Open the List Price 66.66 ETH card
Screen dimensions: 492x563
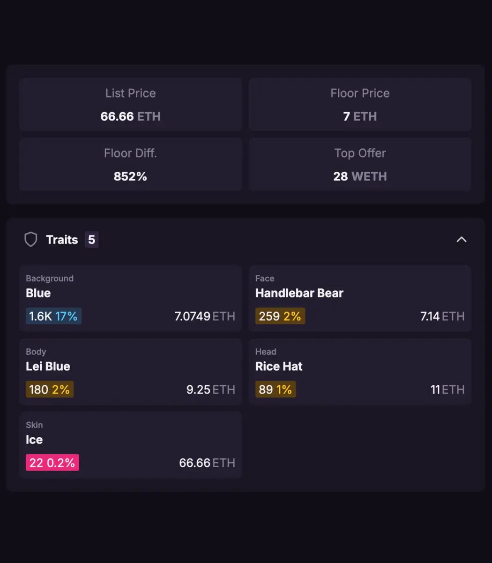(x=130, y=105)
